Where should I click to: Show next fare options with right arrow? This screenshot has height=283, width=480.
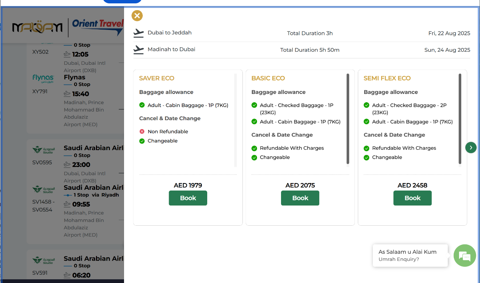click(471, 147)
